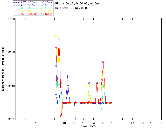Click the red square peak near time 14
166x133 pixels.
tap(103, 62)
